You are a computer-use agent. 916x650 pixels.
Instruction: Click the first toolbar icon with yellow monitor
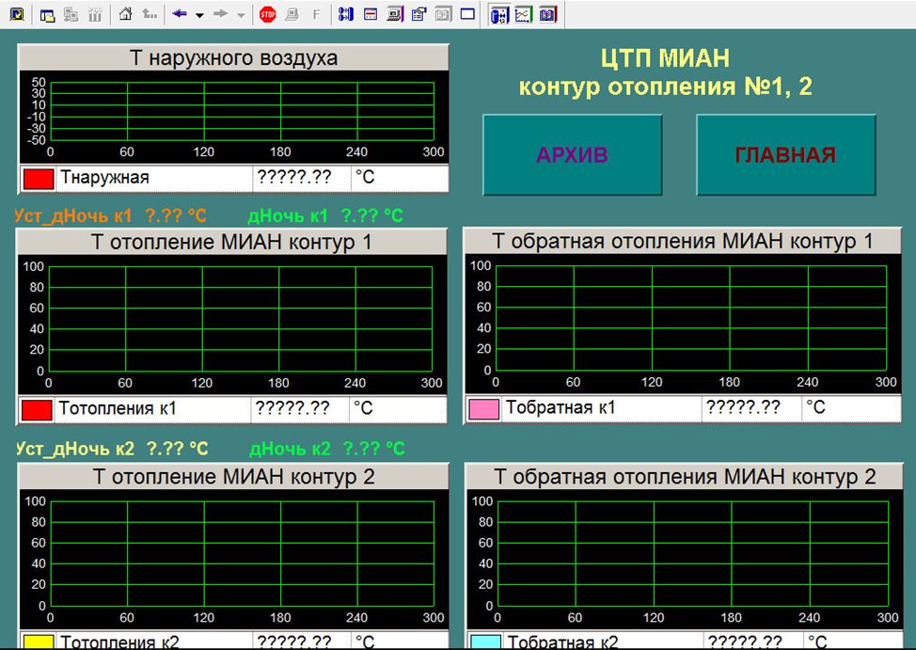(16, 14)
